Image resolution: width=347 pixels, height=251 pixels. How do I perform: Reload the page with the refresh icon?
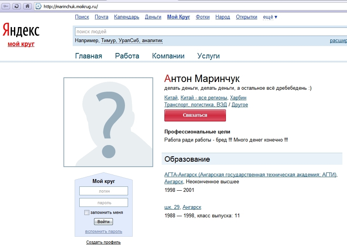click(x=17, y=6)
